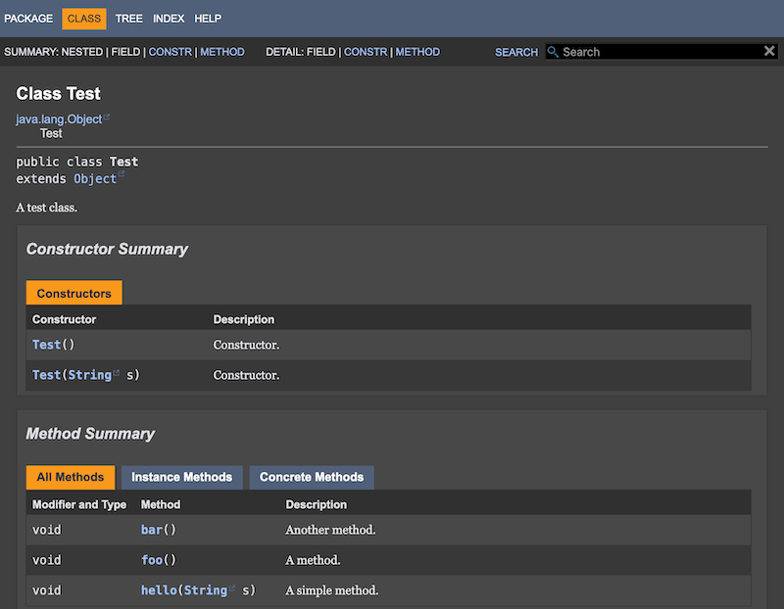Image resolution: width=784 pixels, height=609 pixels.
Task: Select the Constructors tab
Action: click(74, 294)
